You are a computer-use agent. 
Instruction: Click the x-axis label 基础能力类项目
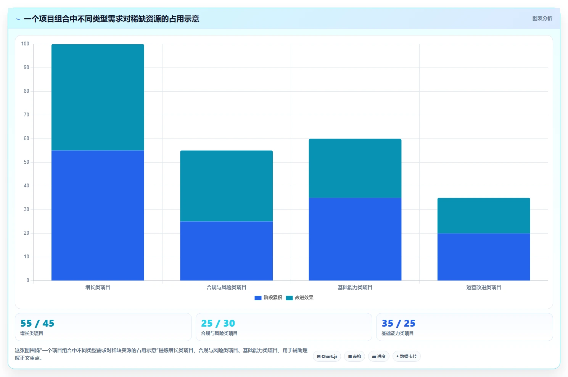pos(355,287)
